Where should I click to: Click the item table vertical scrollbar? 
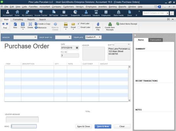pyautogui.click(x=129, y=84)
